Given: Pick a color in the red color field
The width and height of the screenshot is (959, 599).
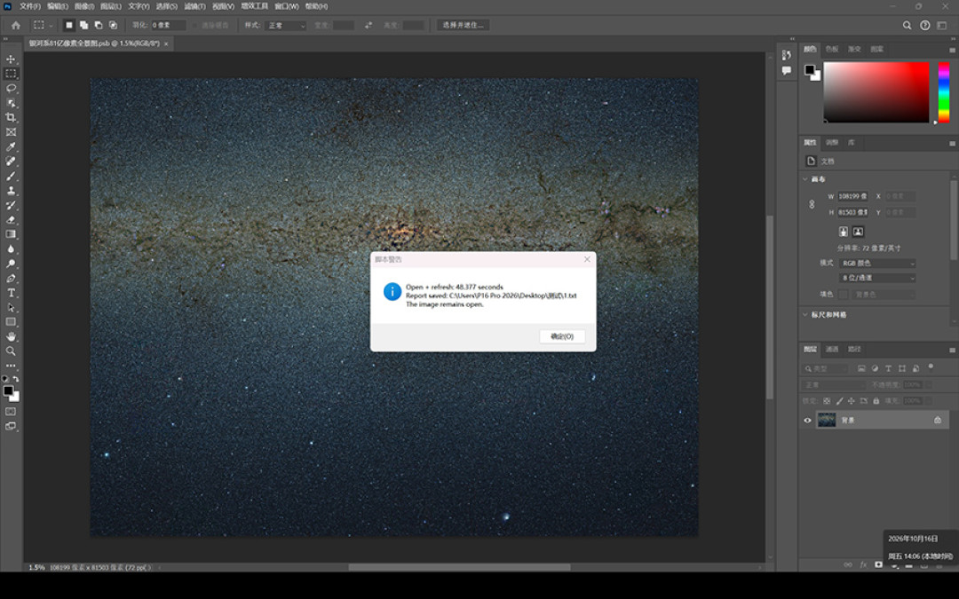Looking at the screenshot, I should tap(876, 92).
